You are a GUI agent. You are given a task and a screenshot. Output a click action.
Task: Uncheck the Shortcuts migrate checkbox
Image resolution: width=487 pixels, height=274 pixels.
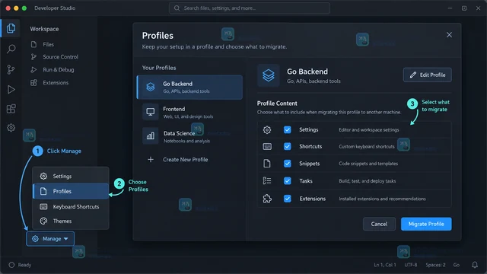(x=288, y=146)
